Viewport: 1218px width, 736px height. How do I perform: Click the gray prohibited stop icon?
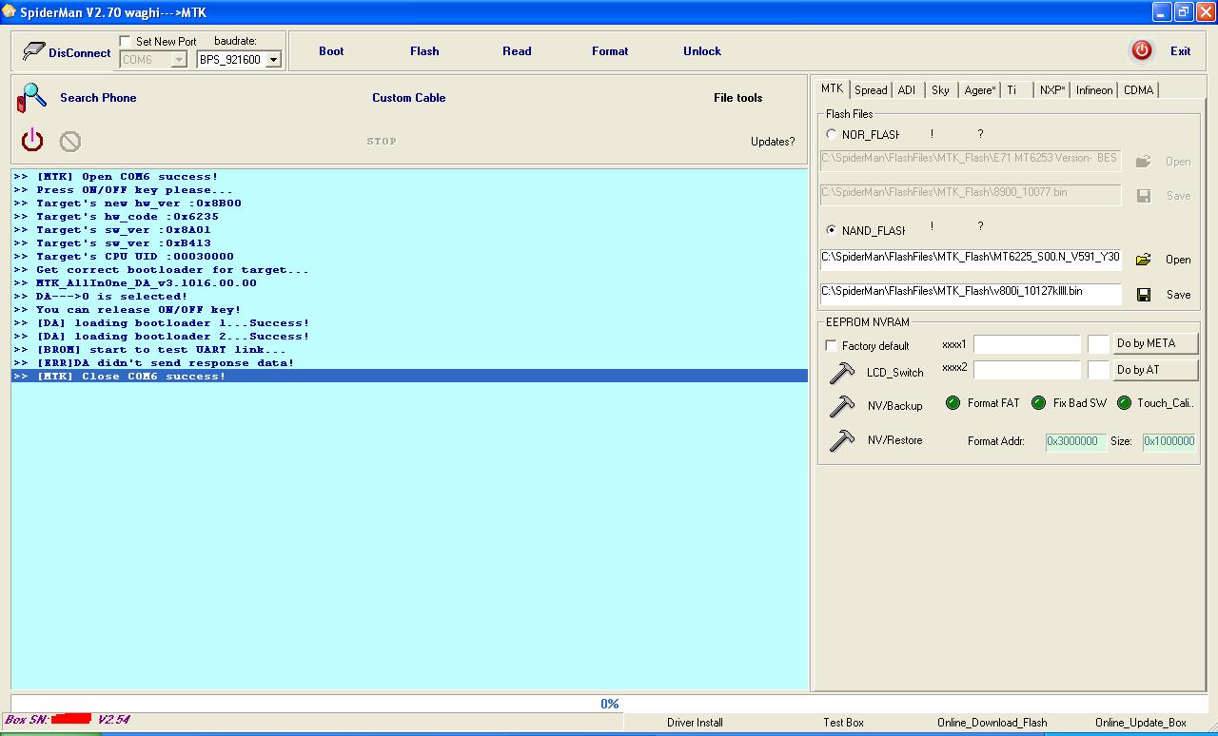[x=70, y=142]
